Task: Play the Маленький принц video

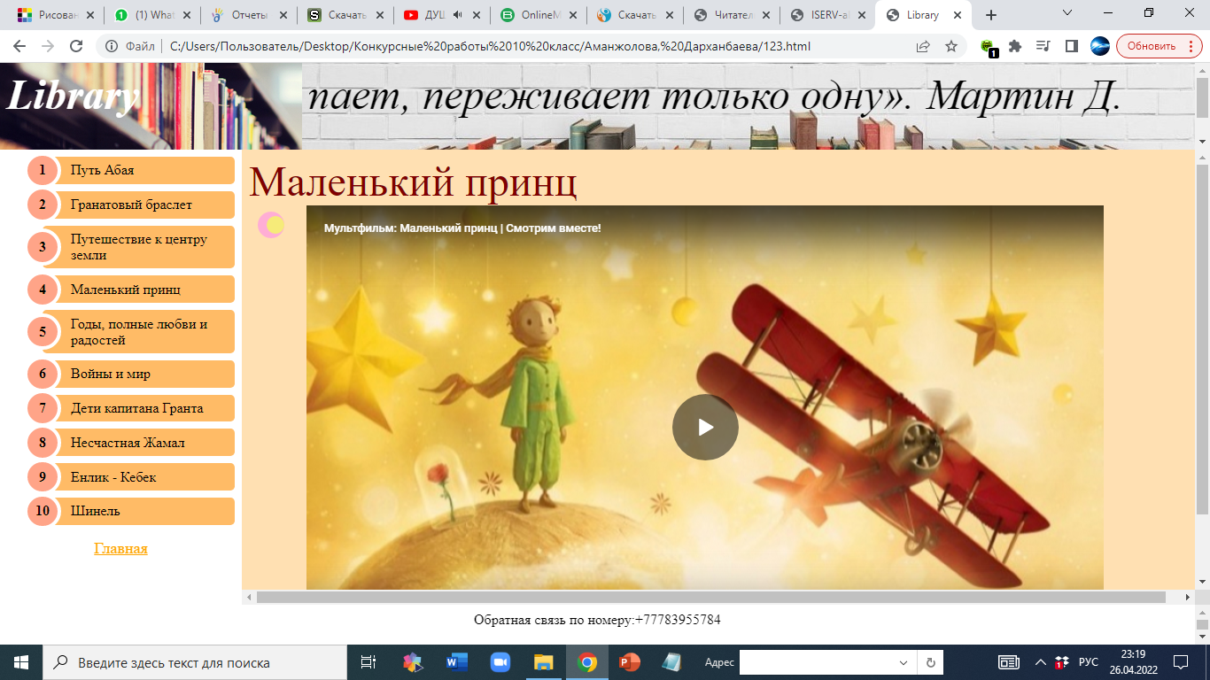Action: (x=705, y=427)
